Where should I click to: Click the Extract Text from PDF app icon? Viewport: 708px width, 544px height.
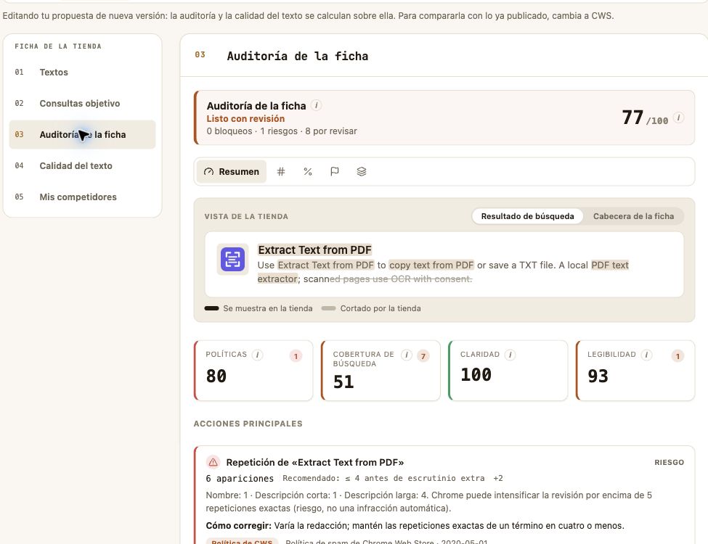click(232, 260)
